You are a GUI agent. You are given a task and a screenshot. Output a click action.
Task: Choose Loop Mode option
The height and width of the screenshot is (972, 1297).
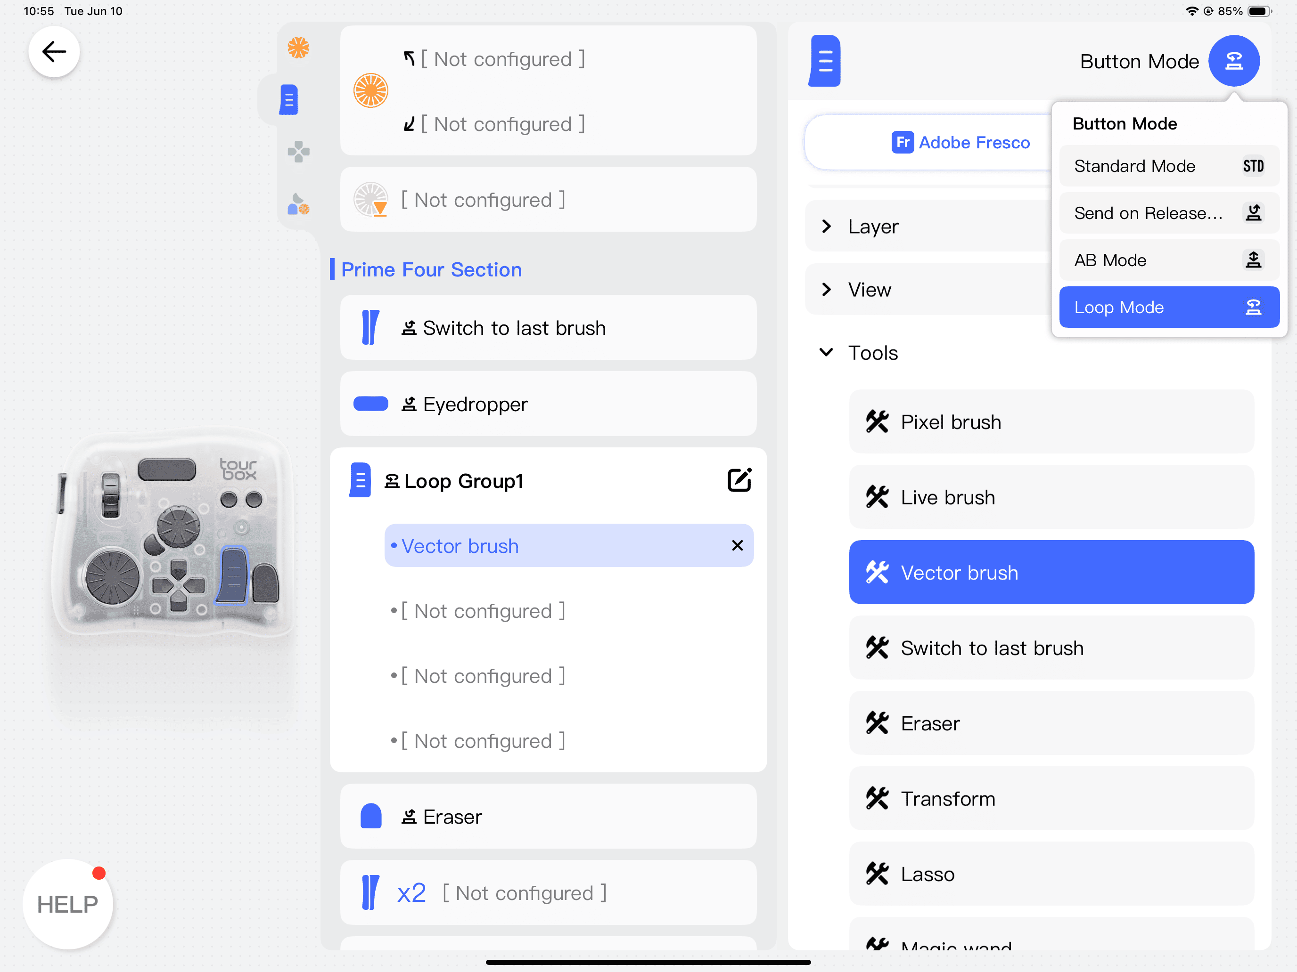tap(1169, 307)
